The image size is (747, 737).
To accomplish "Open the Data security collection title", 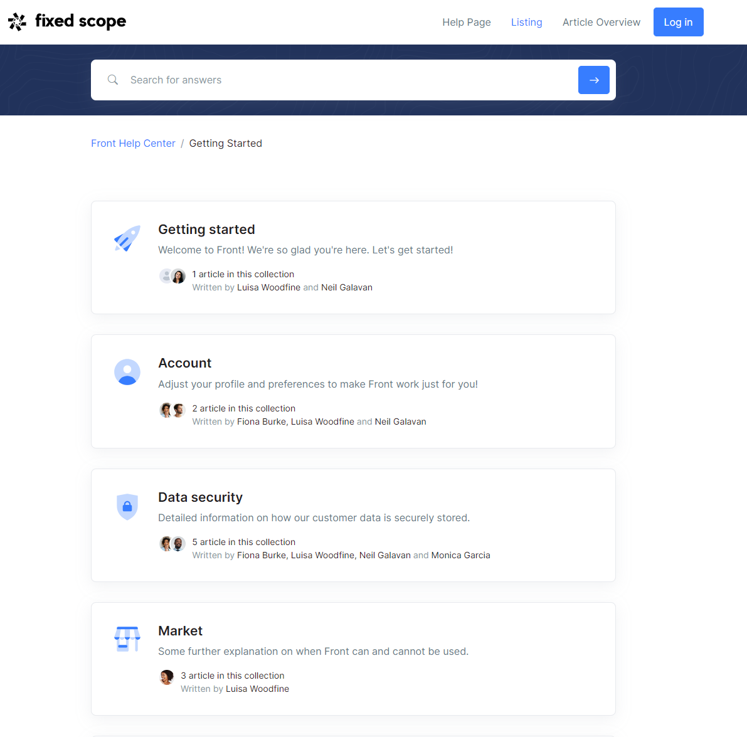I will point(200,497).
